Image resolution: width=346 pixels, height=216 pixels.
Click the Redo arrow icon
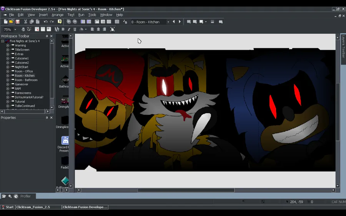tap(52, 21)
